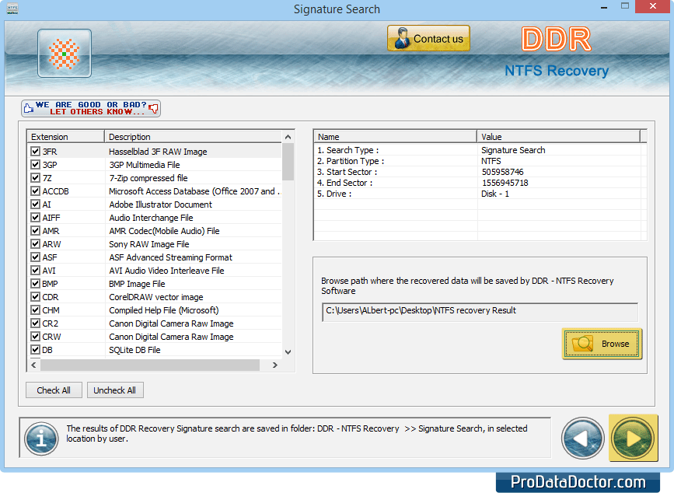
Task: Maximize the Signature Search window
Action: pos(625,6)
